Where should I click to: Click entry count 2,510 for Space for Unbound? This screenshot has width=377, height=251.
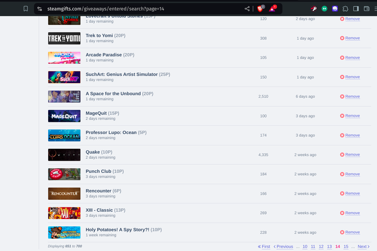[x=263, y=96]
